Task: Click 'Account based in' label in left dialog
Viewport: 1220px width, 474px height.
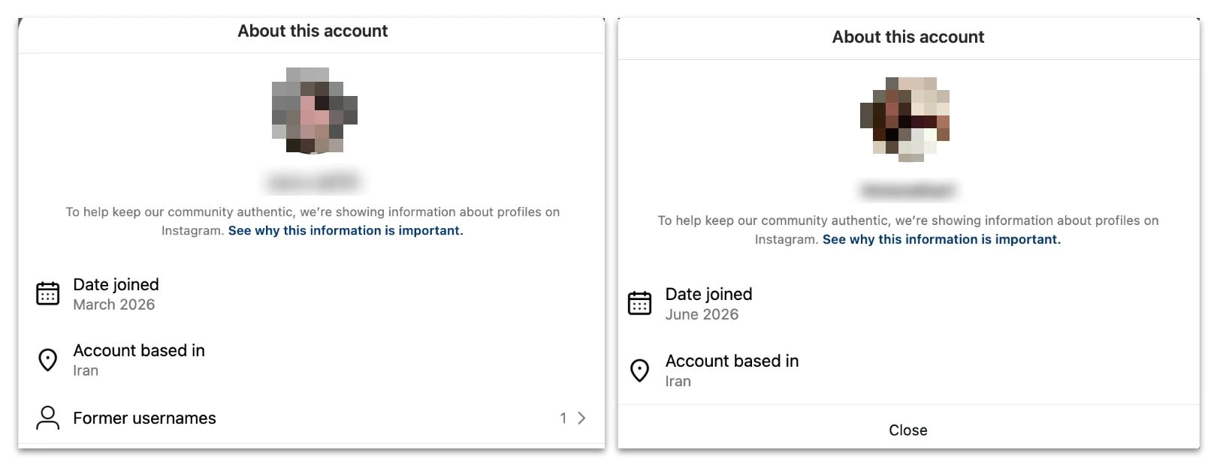Action: [x=139, y=350]
